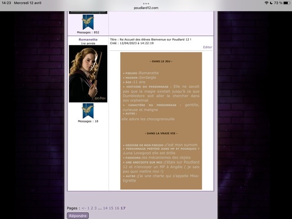
Task: Click Romanette's Hermione avatar image
Action: (88, 74)
